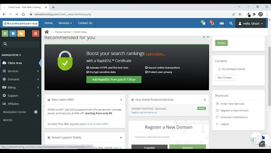The height and width of the screenshot is (153, 271).
Task: Focus the sidebar search input
Action: pyautogui.click(x=21, y=44)
